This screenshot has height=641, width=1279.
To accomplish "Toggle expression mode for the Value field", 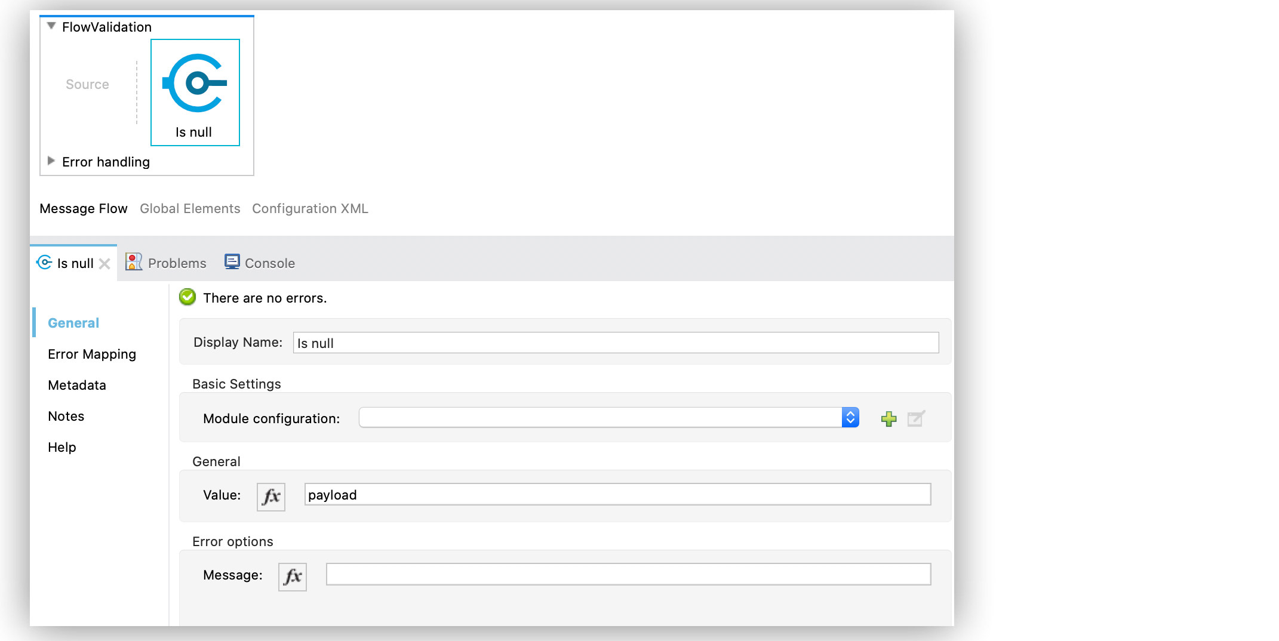I will (270, 497).
